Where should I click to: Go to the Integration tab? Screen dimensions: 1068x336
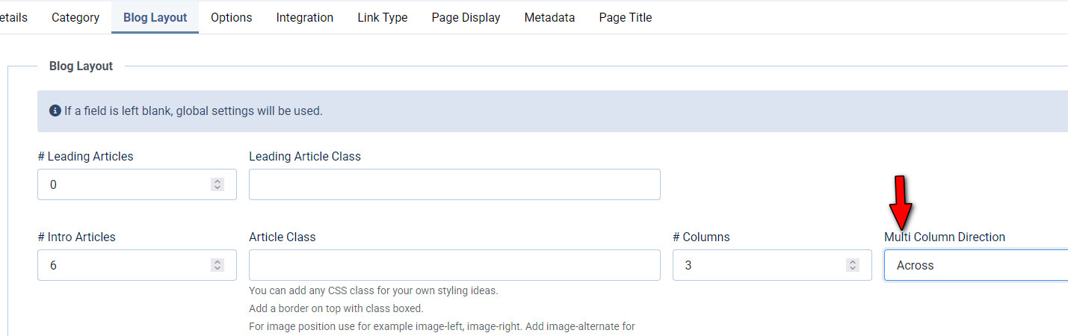[304, 17]
